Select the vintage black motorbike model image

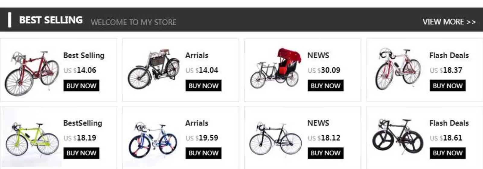point(153,69)
